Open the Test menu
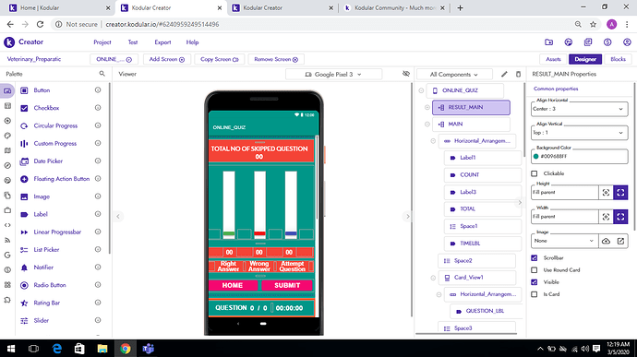The height and width of the screenshot is (357, 637). coord(133,42)
